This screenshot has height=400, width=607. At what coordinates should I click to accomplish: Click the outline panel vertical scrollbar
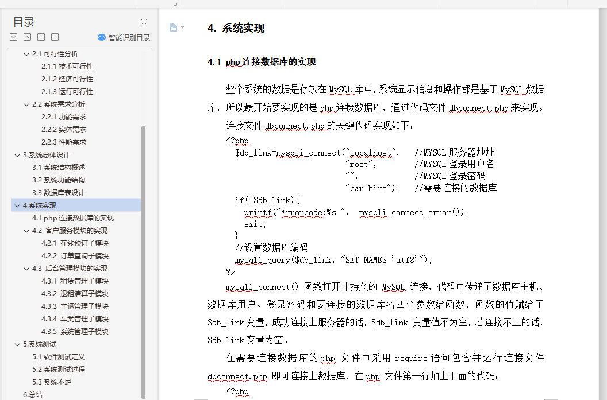(x=143, y=262)
